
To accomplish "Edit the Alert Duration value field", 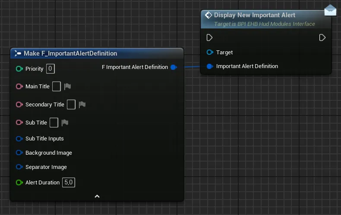I will [x=69, y=182].
